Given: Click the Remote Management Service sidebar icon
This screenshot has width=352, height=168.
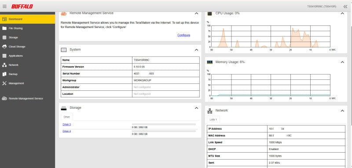Looking at the screenshot, I should click(4, 98).
